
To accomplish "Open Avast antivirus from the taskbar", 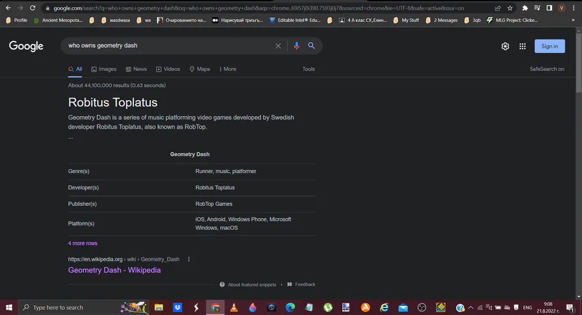I will 365,307.
